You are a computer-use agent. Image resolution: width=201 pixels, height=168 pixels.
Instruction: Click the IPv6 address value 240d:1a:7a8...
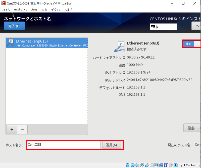coord(160,80)
